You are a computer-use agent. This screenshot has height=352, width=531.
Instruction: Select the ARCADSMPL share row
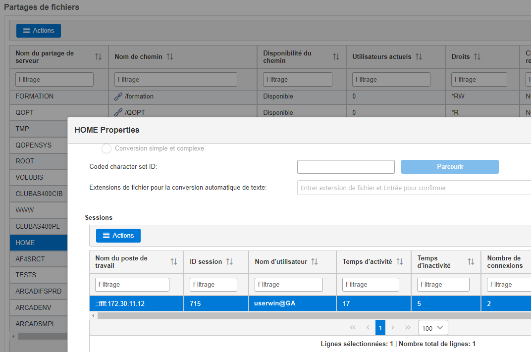tap(39, 324)
